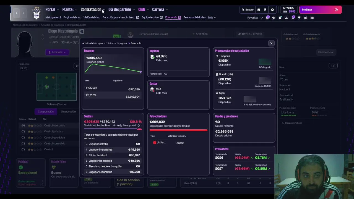Image resolution: width=354 pixels, height=199 pixels.
Task: Click the down chevron beside player name
Action: click(43, 39)
